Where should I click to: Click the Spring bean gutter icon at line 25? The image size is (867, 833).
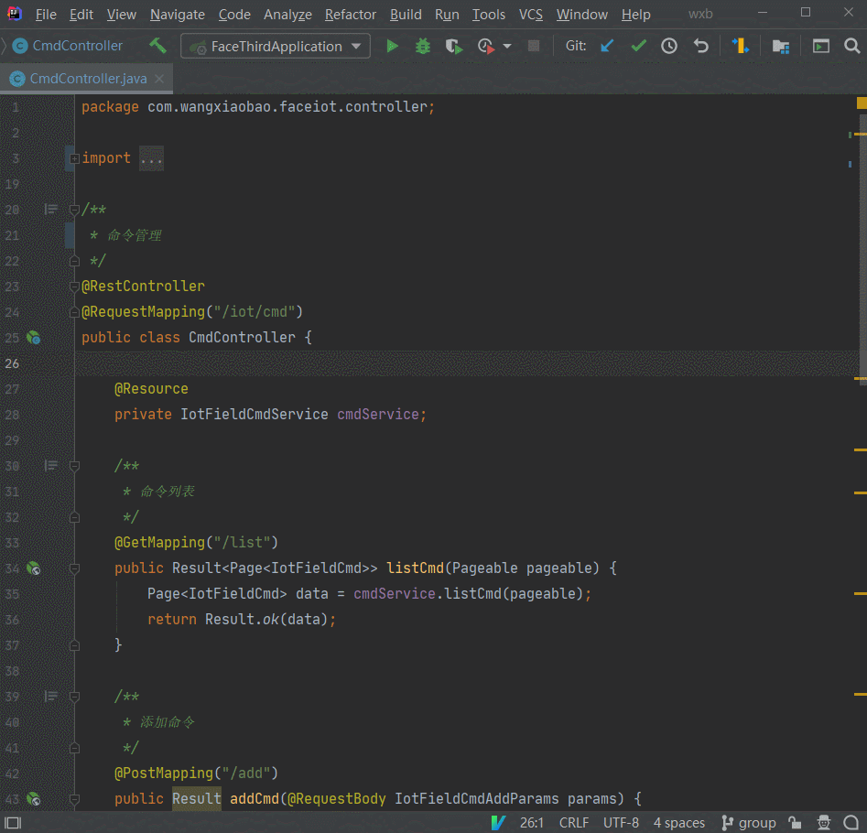[x=33, y=337]
